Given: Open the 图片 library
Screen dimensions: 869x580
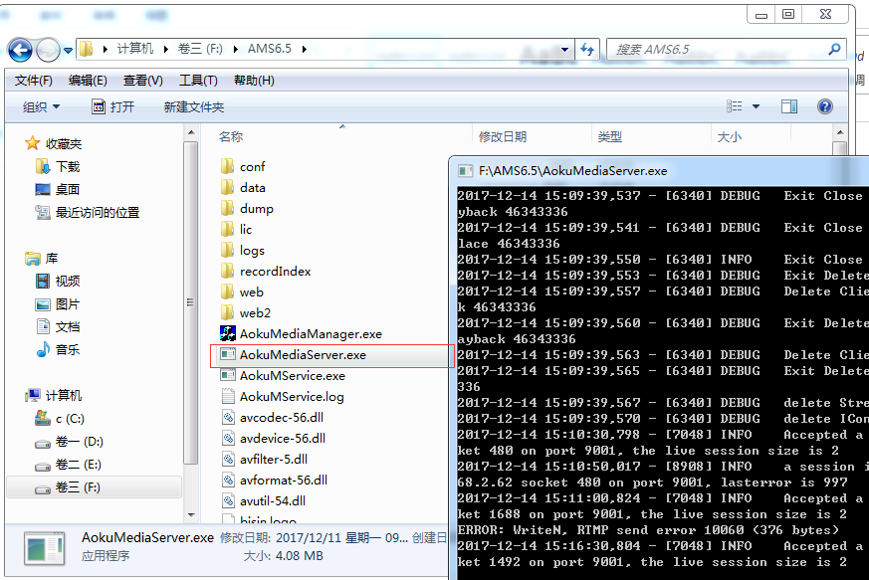Looking at the screenshot, I should click(58, 304).
